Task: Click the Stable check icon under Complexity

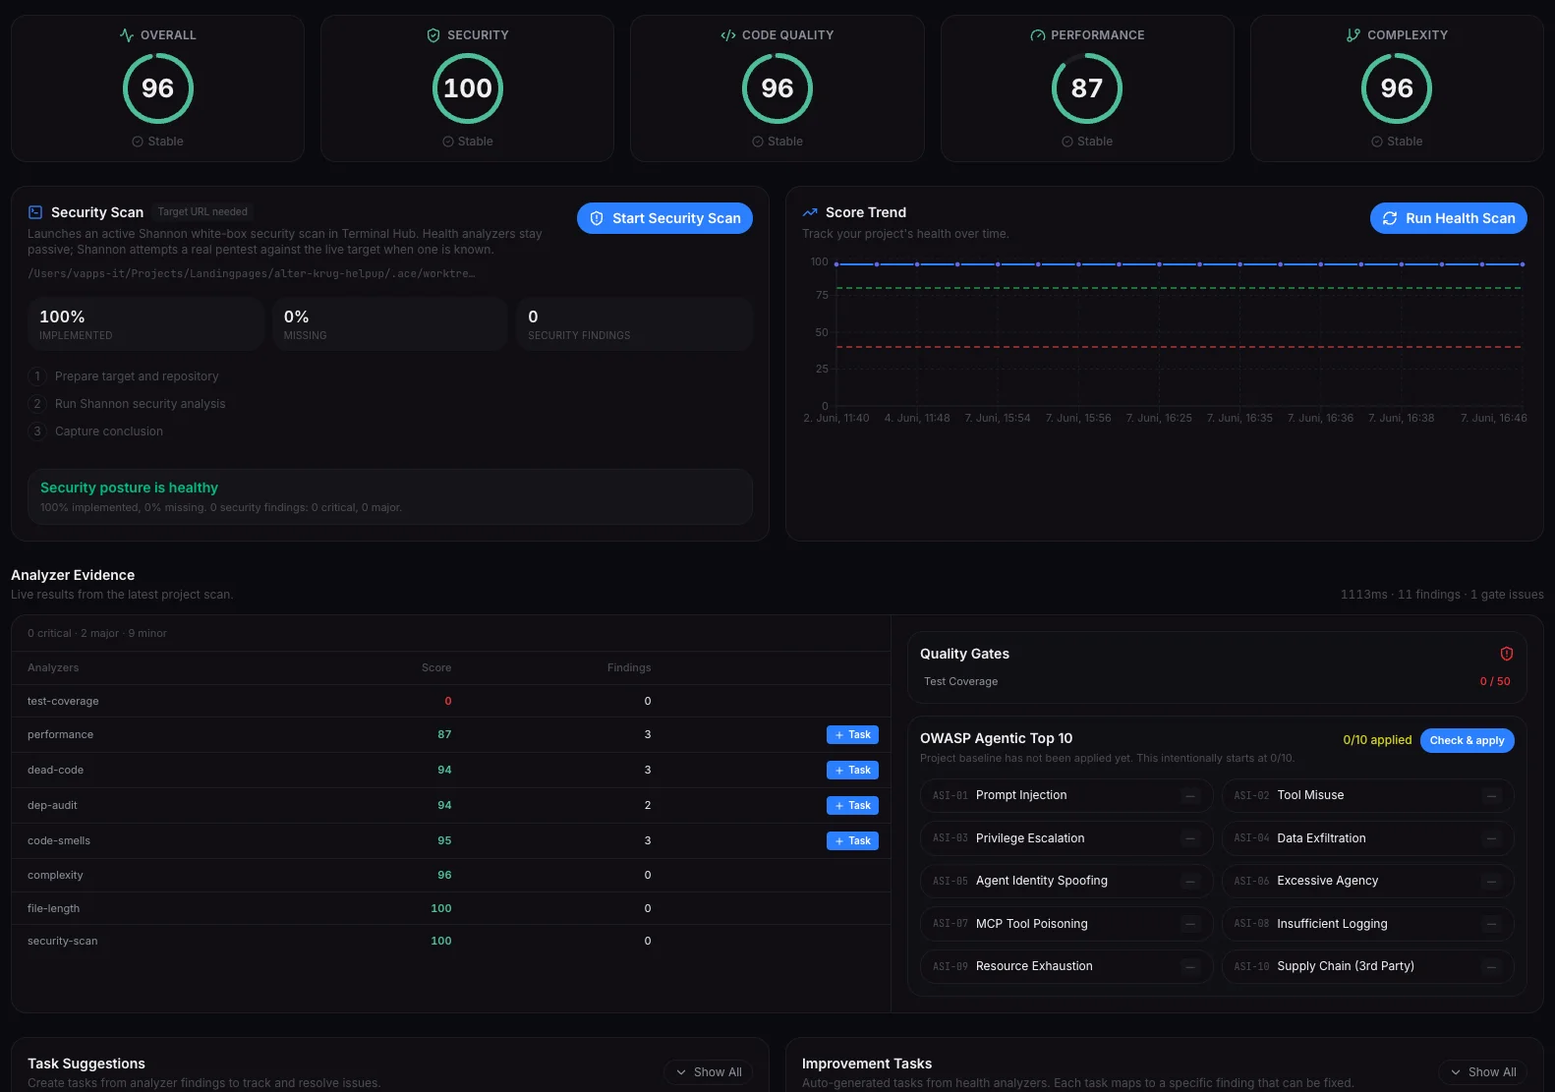Action: [x=1377, y=142]
